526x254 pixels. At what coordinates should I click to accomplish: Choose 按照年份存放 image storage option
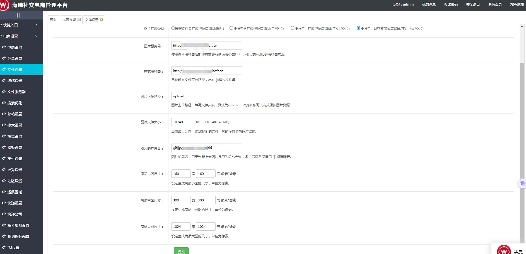231,28
